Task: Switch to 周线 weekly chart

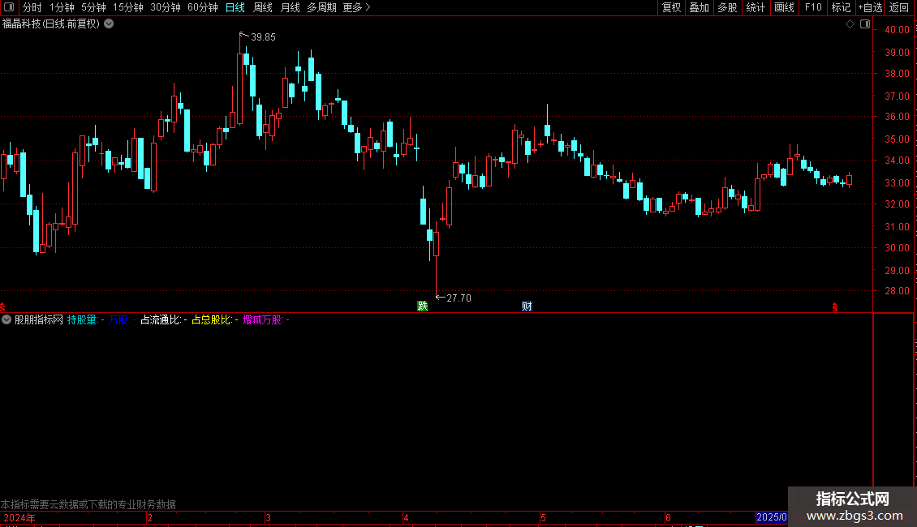Action: click(263, 7)
